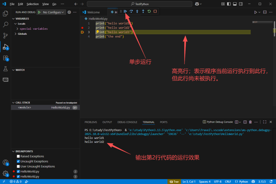Open the Selection menu
The width and height of the screenshot is (276, 184).
(32, 4)
